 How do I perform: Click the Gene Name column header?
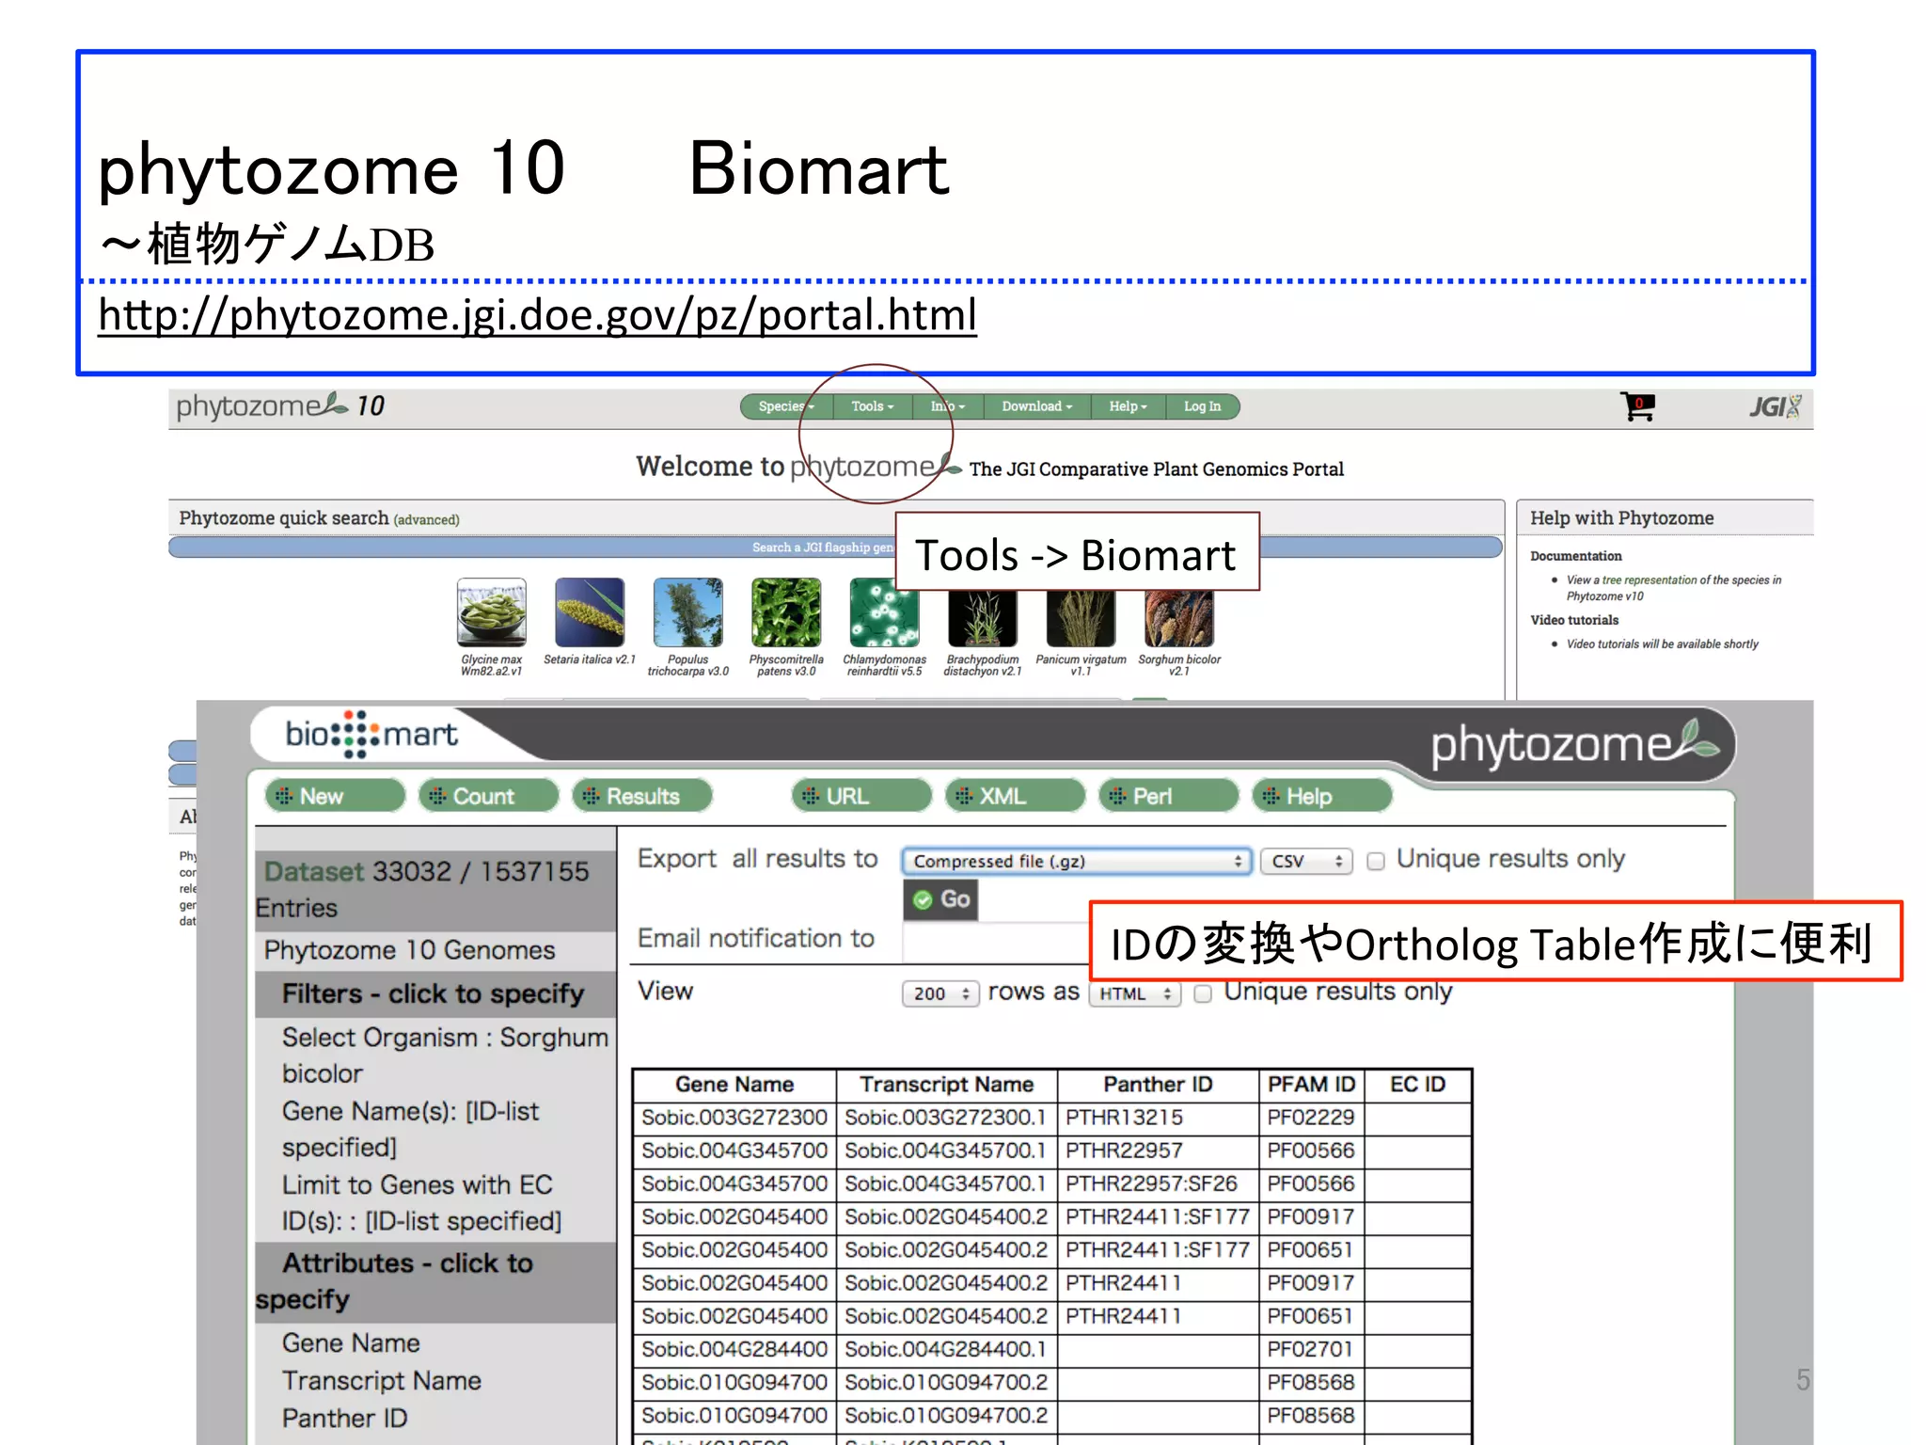pos(734,1085)
